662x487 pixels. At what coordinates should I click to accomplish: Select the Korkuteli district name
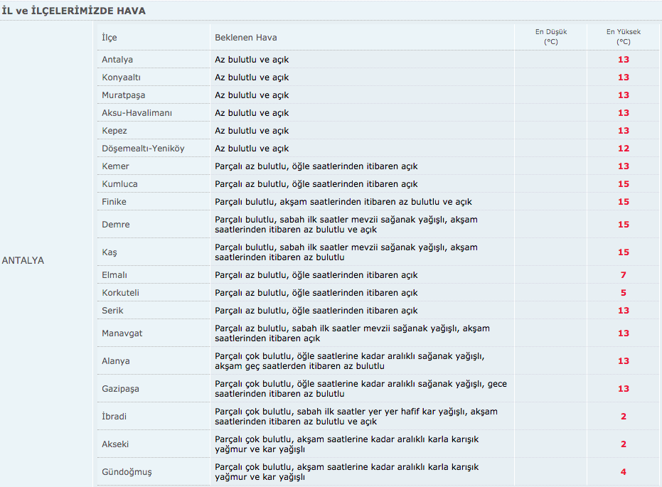tap(120, 292)
